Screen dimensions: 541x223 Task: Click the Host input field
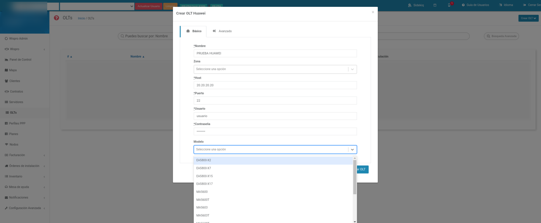click(x=275, y=85)
